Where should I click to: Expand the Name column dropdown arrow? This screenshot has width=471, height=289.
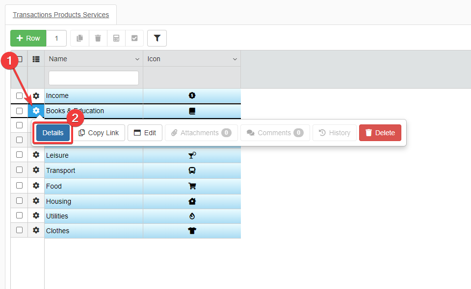coord(137,59)
